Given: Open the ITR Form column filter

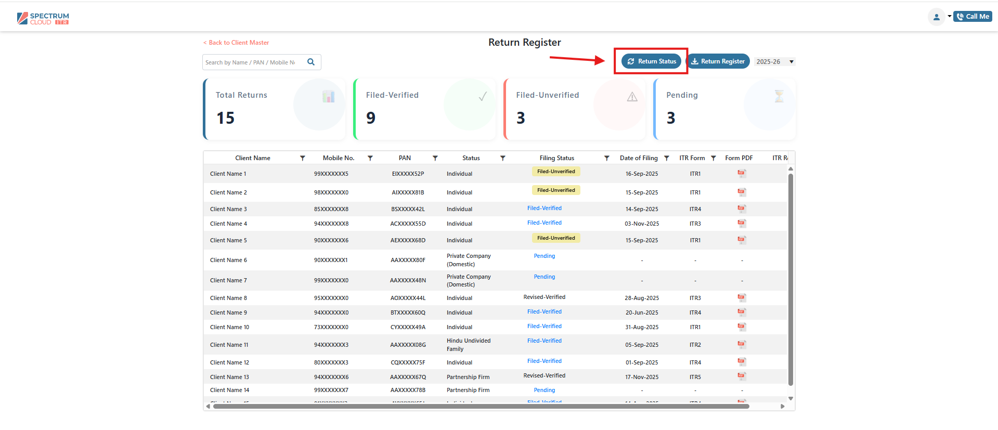Looking at the screenshot, I should 714,158.
